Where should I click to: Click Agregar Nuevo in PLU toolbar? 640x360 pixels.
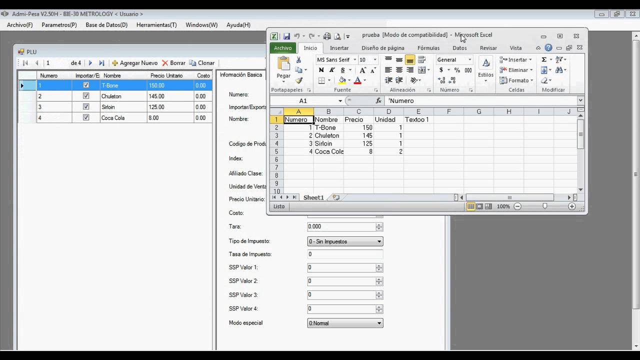pos(134,63)
